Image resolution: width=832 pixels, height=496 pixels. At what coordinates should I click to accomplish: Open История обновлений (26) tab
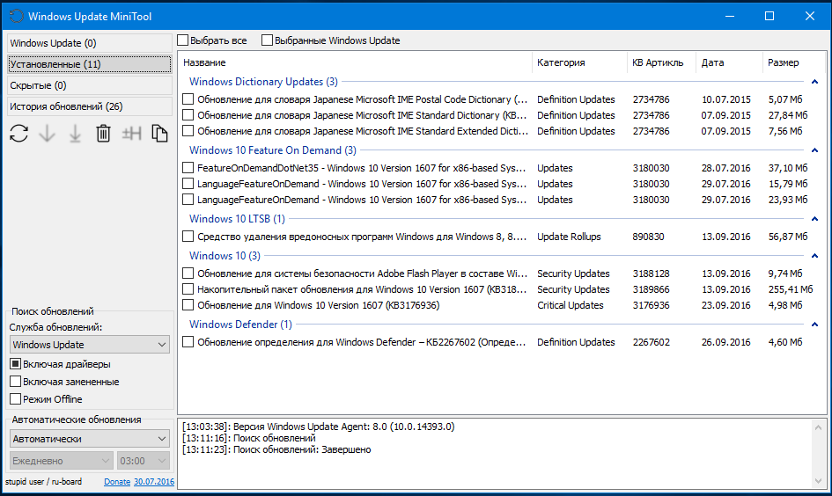point(89,106)
